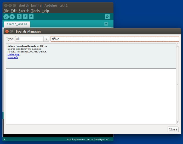Click the scrollbar down arrow in boards list
The height and width of the screenshot is (144, 183).
[178, 123]
